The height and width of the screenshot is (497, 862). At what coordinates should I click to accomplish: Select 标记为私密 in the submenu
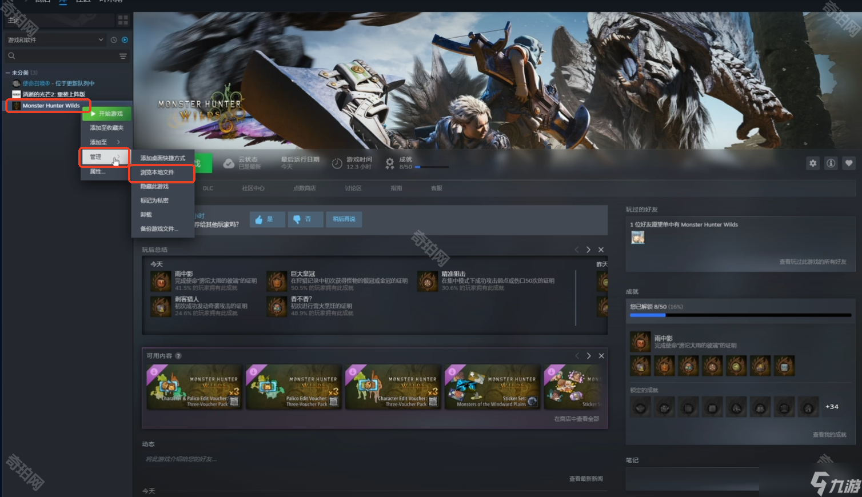pos(155,201)
